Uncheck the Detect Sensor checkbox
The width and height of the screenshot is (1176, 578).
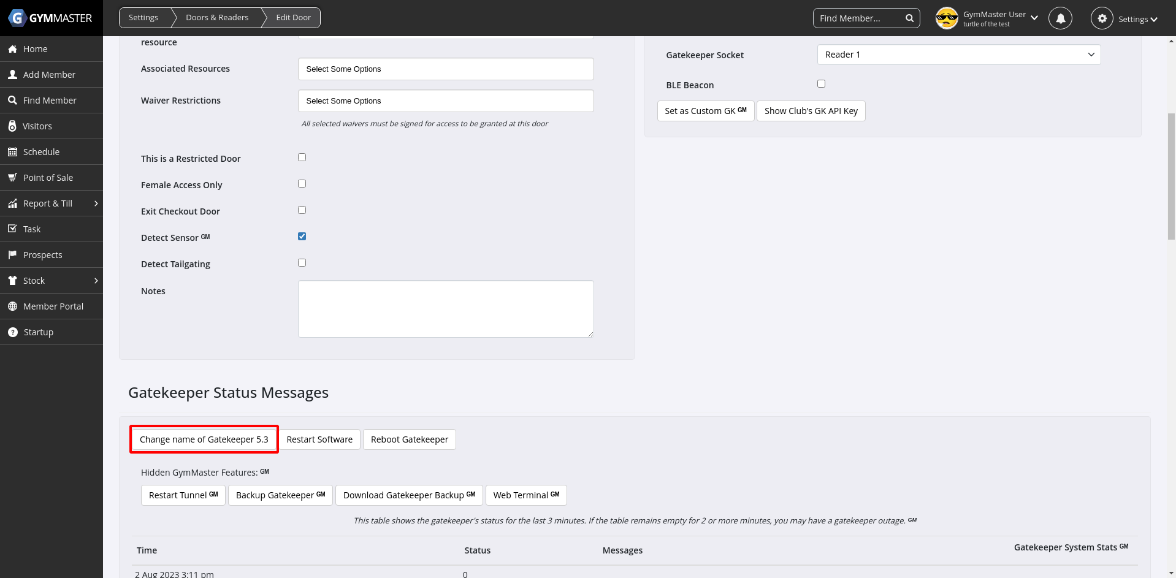pos(302,237)
